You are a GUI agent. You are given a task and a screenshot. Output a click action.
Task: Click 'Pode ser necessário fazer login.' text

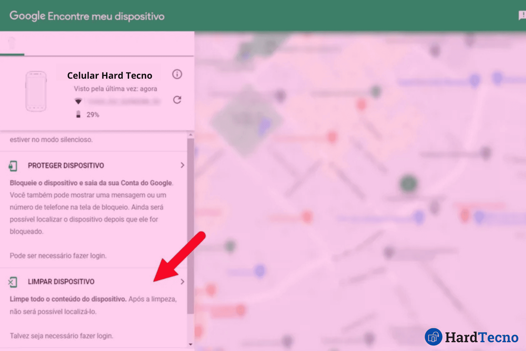pyautogui.click(x=58, y=256)
